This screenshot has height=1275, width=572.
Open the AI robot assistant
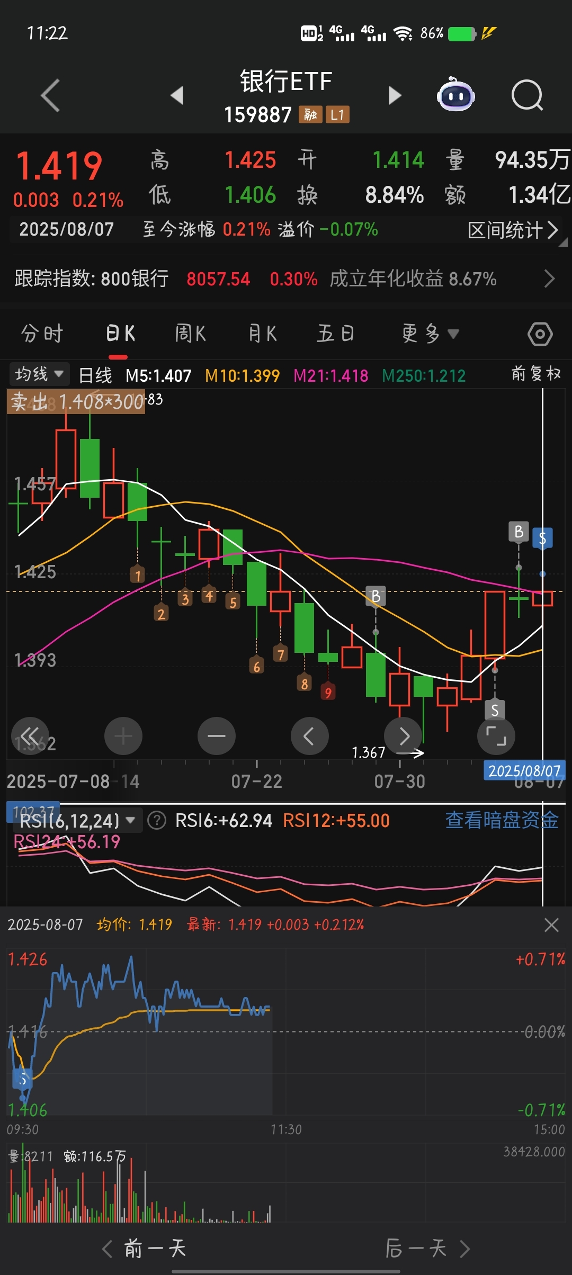pos(456,95)
